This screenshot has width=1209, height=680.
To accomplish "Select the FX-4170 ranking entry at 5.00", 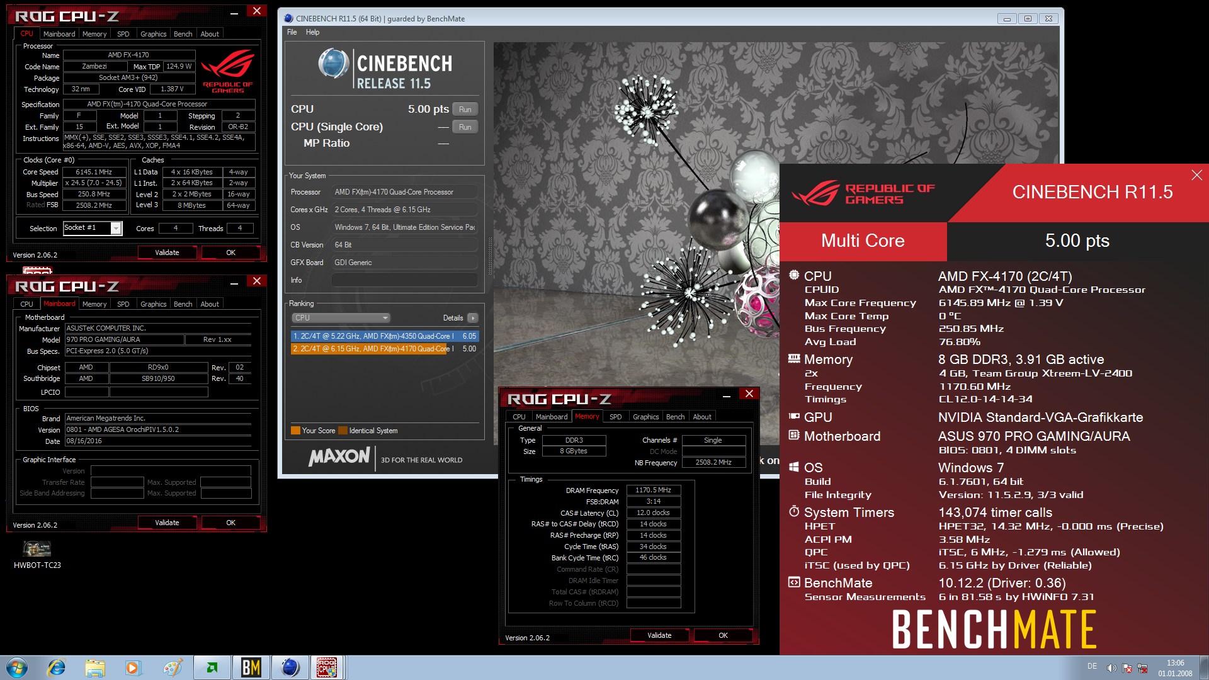I will tap(385, 348).
